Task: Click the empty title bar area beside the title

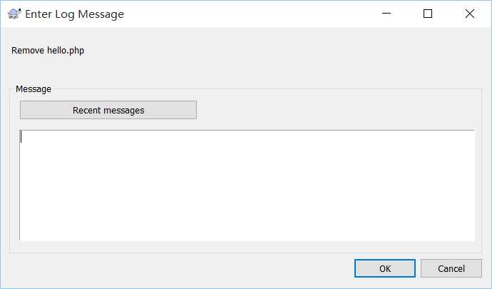Action: click(250, 14)
